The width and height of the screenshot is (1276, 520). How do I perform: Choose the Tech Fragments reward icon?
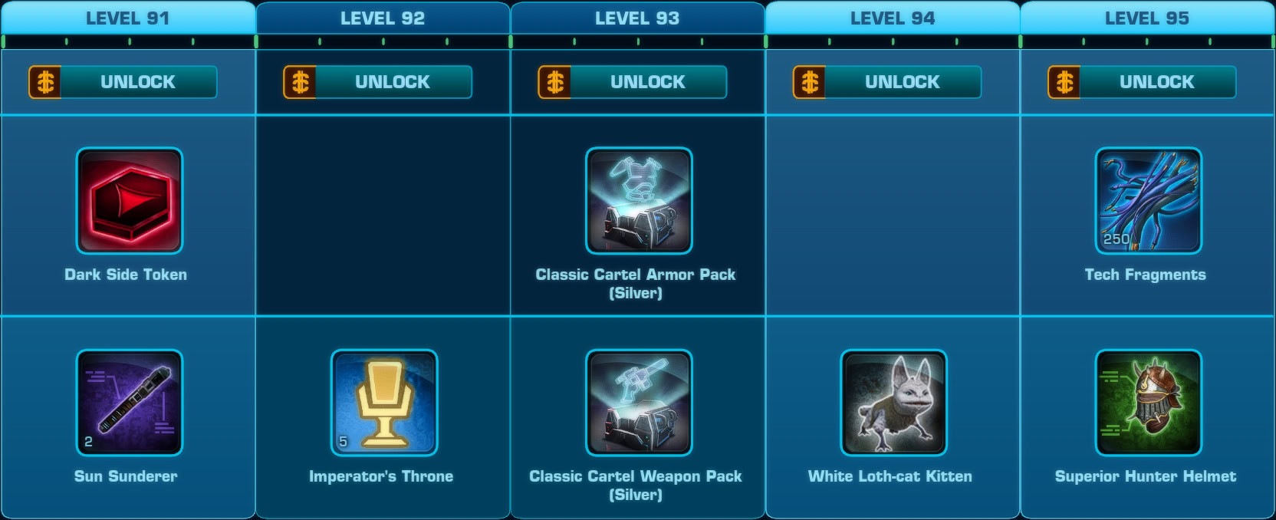pyautogui.click(x=1149, y=201)
